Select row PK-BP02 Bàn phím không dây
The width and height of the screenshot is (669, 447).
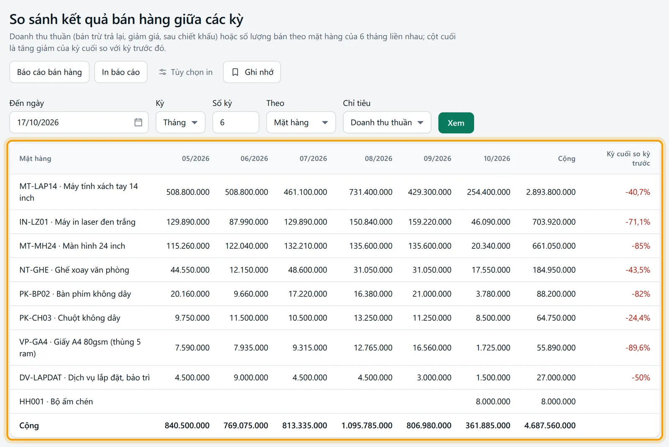[335, 294]
